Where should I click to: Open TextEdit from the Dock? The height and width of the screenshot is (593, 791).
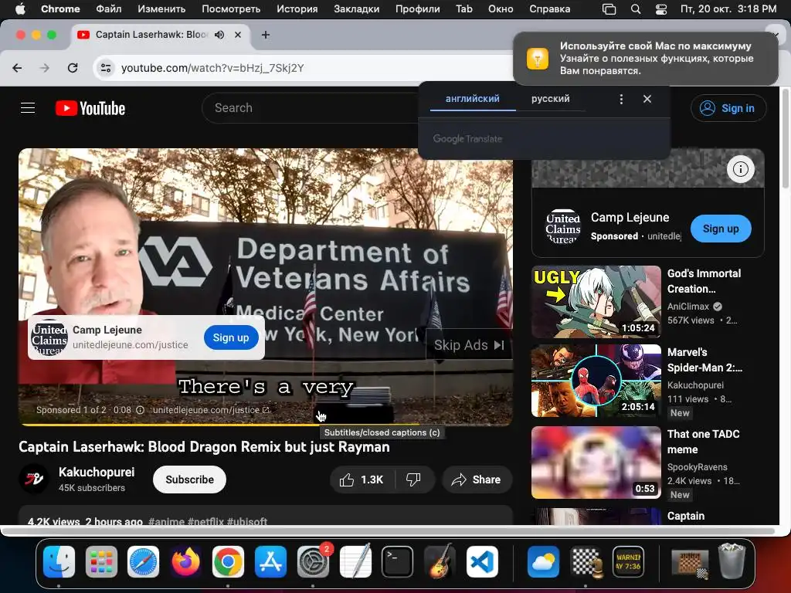tap(355, 561)
